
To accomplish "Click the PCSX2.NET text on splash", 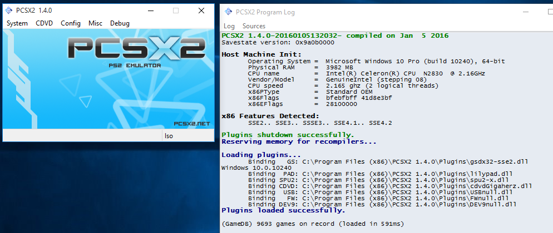I will (x=192, y=123).
